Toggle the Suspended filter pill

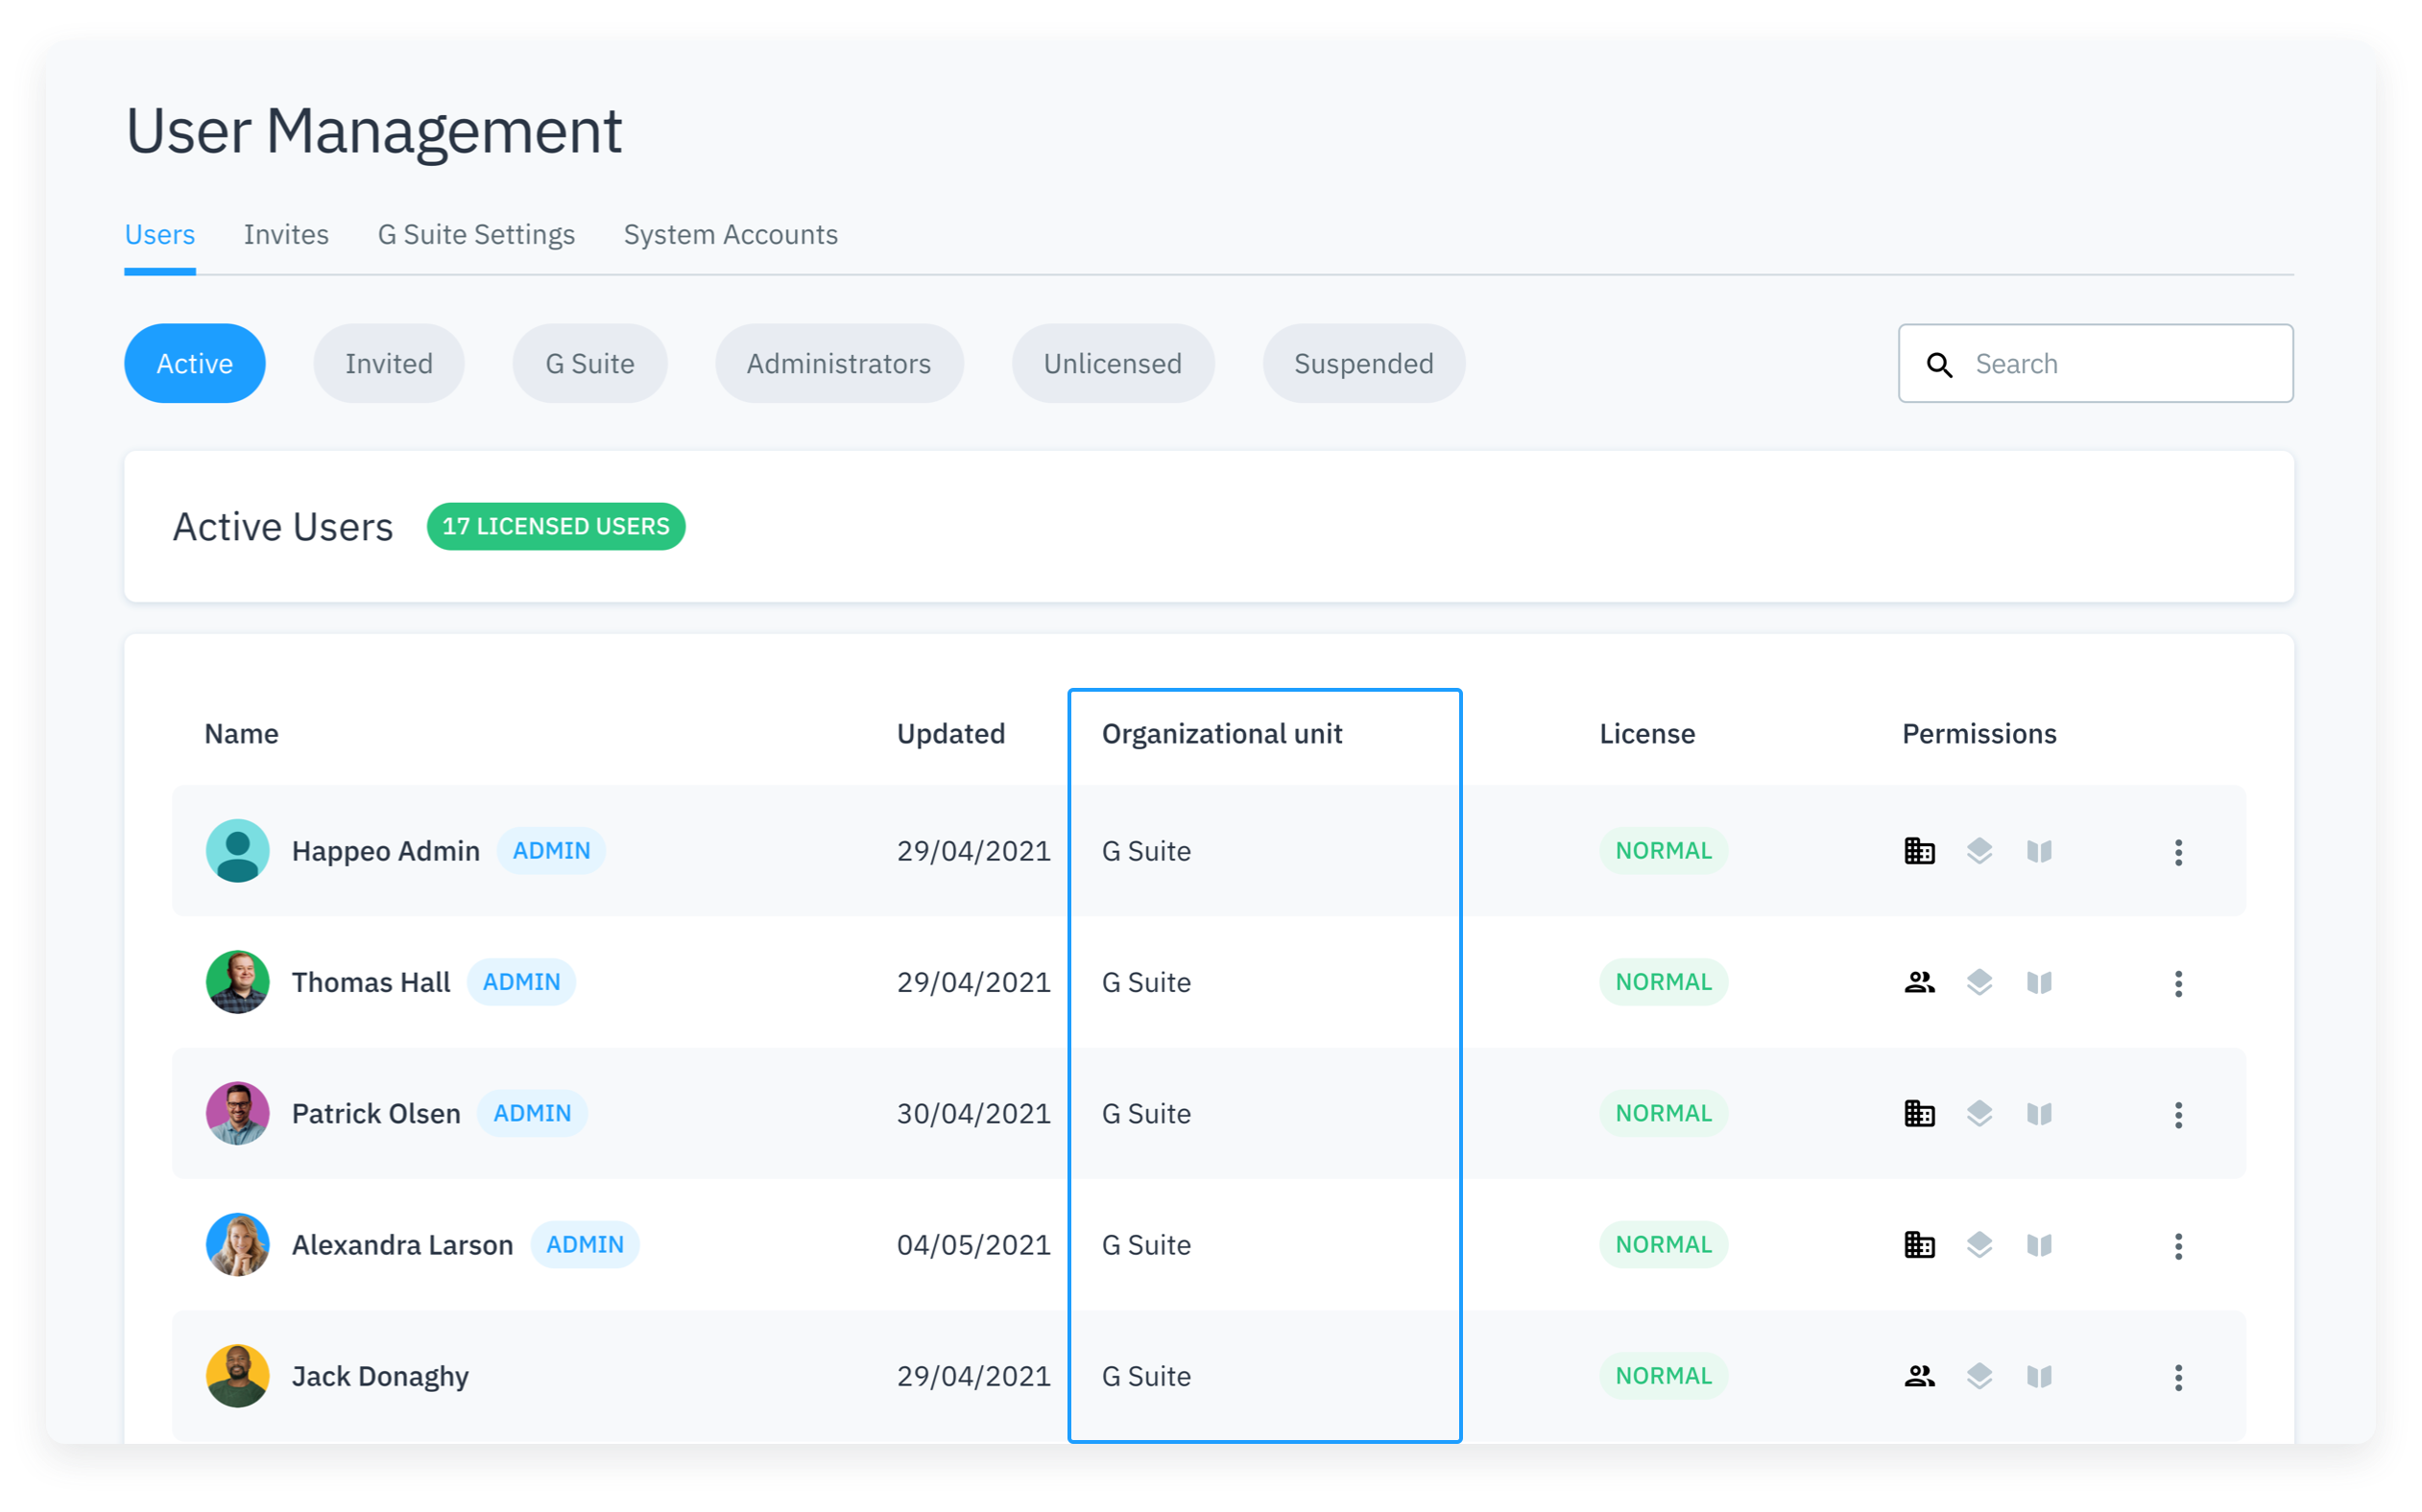pyautogui.click(x=1362, y=364)
